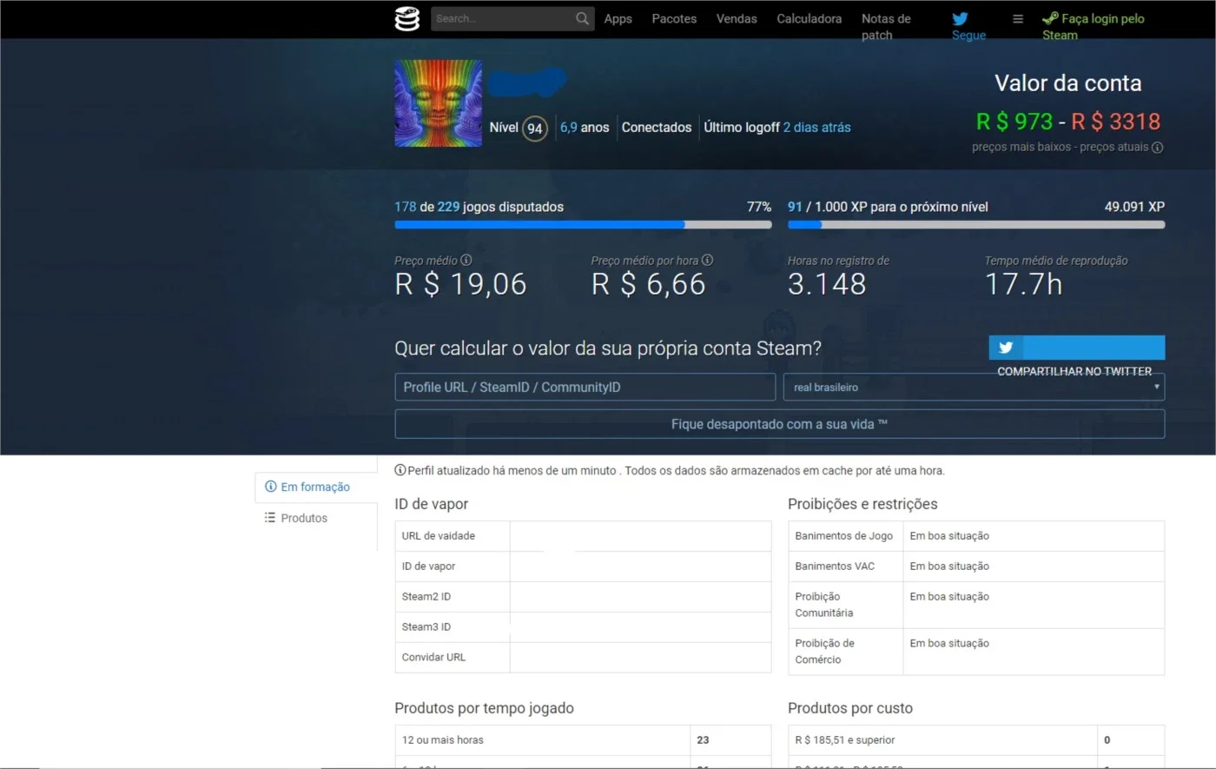This screenshot has height=769, width=1216.
Task: Click the Convidar URL row label
Action: 433,658
